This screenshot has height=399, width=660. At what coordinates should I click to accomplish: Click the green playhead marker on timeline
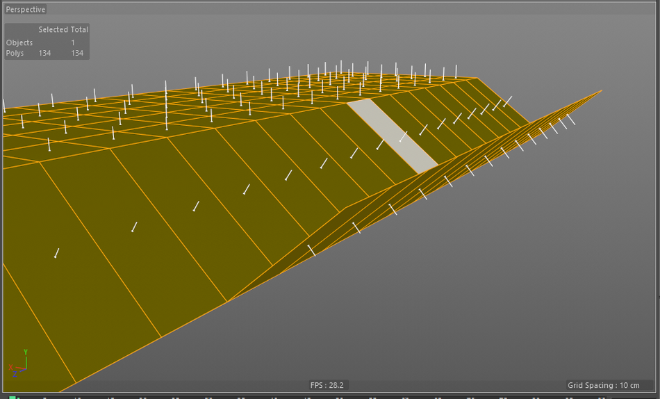[12, 398]
